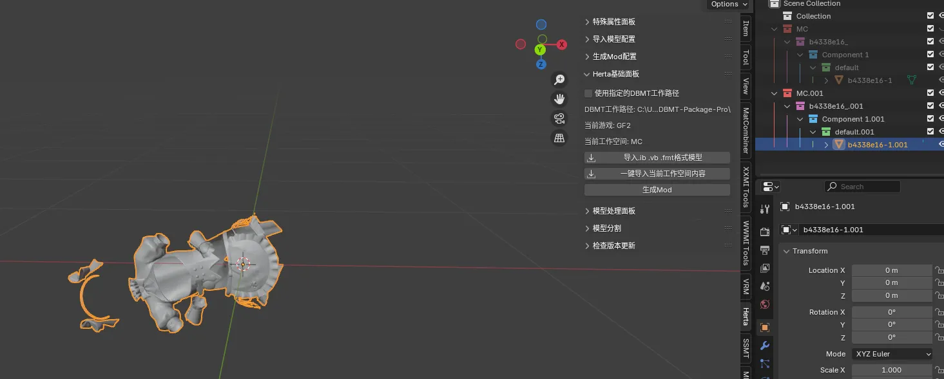Viewport: 944px width, 379px height.
Task: Click the blue Z axis gizmo
Action: [x=541, y=64]
